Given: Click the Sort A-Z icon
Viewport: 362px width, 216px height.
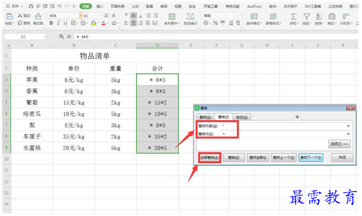Looking at the screenshot, I should tap(319, 17).
